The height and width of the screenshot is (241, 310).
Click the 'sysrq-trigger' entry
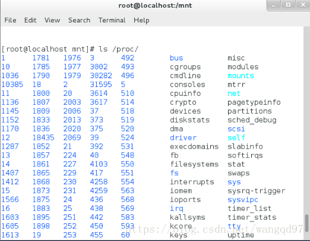pos(257,191)
